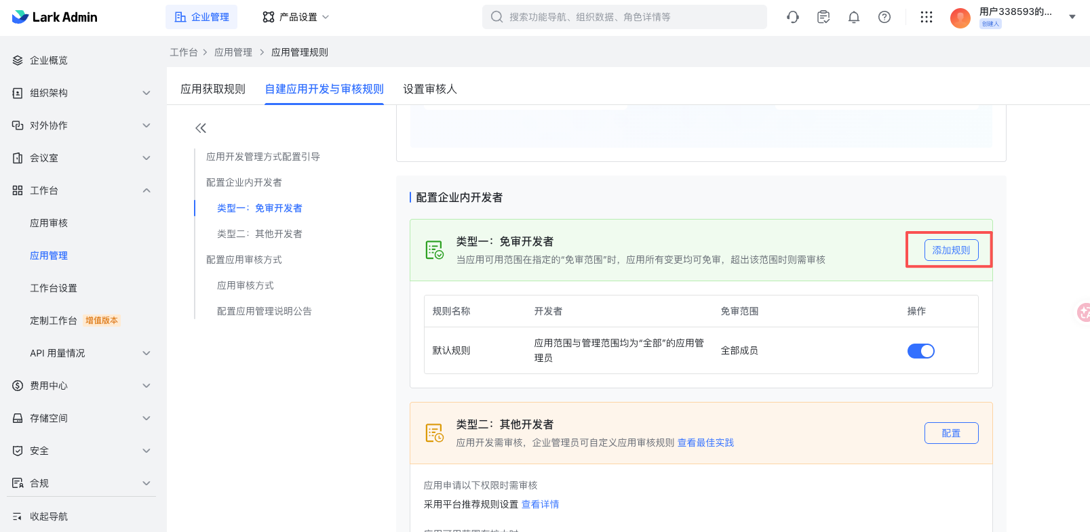Open the notifications bell
This screenshot has height=532, width=1090.
(854, 17)
